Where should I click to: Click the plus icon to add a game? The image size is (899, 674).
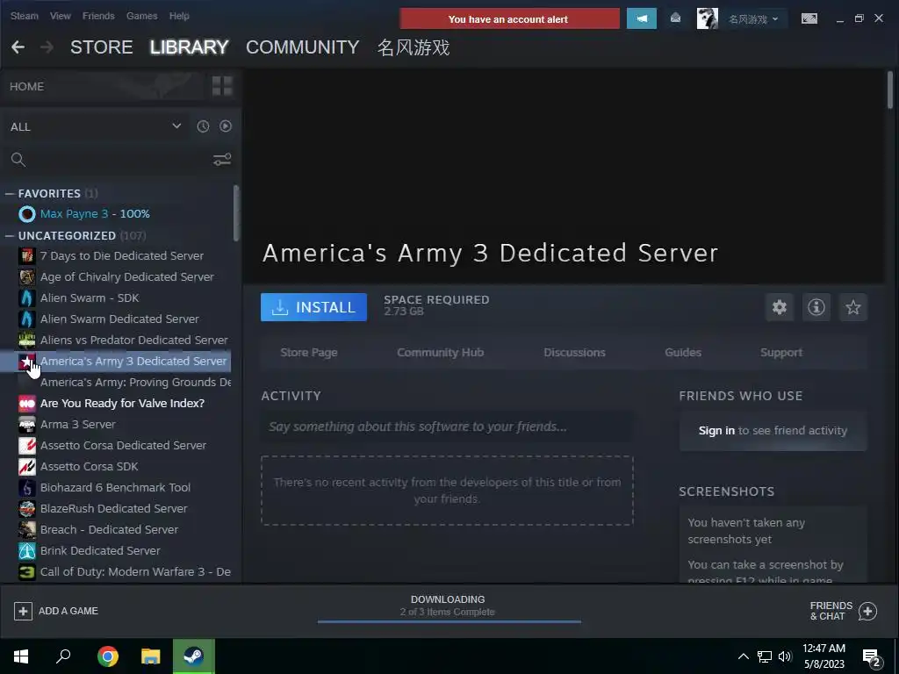pos(23,611)
